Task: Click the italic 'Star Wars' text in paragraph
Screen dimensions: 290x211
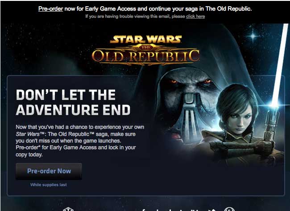Action: [x=27, y=134]
